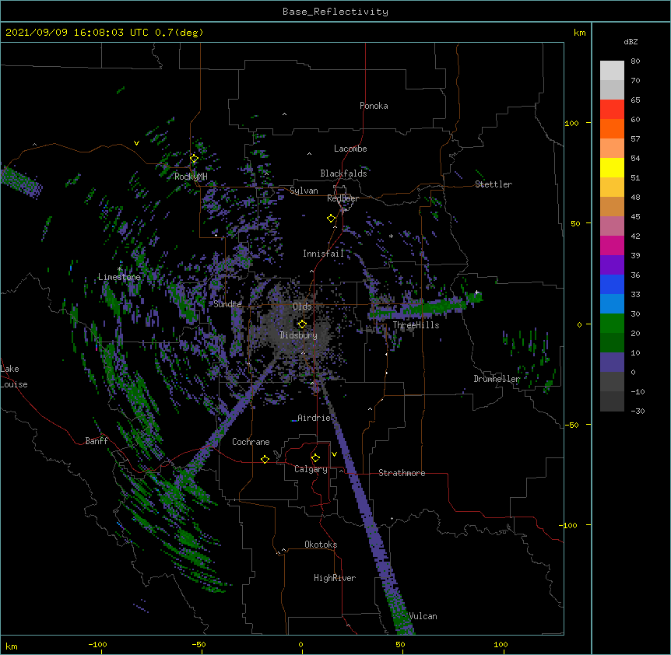
Task: Click the Base_Reflectivity title
Action: pyautogui.click(x=335, y=12)
